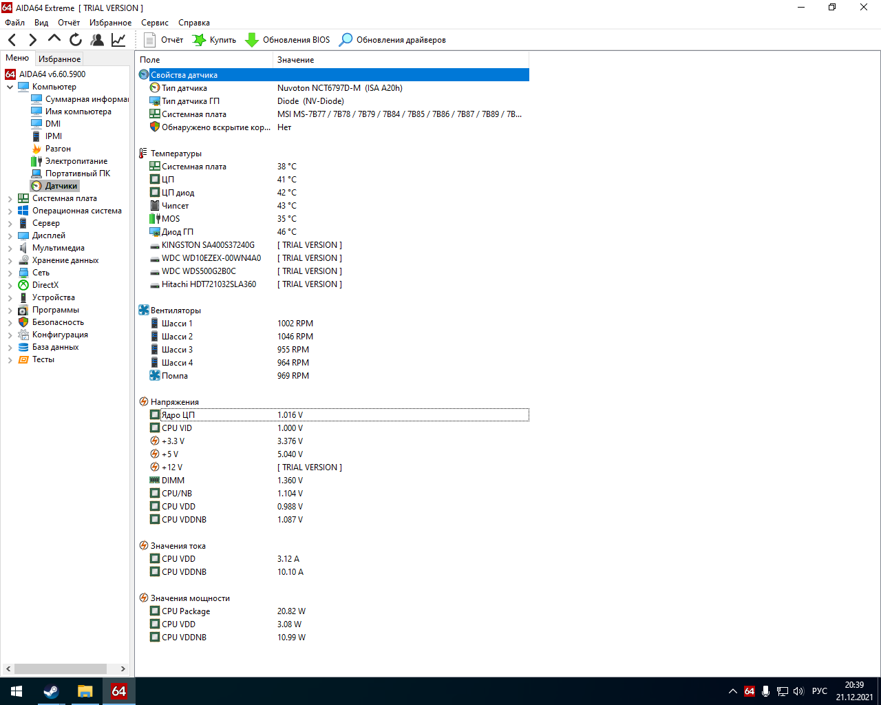Click the Разгон flame icon
Viewport: 881px width, 705px height.
click(36, 149)
